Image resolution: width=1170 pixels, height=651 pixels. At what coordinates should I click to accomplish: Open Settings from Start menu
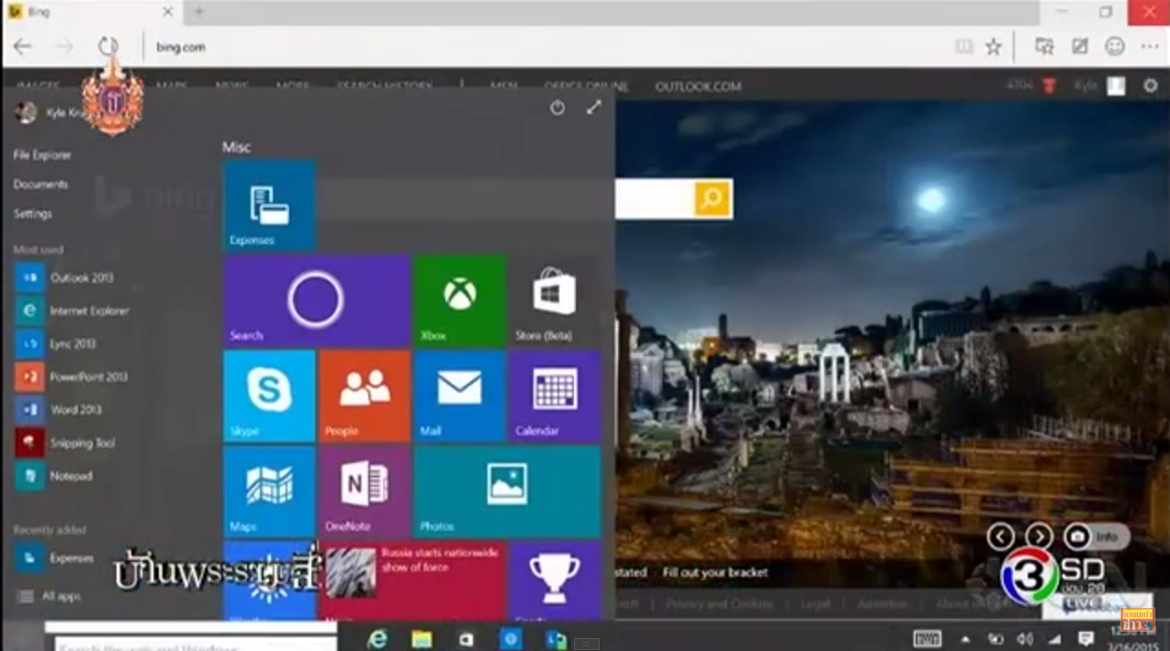(x=32, y=214)
